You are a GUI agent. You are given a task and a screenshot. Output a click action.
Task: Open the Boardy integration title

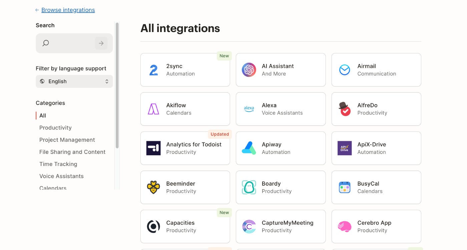[x=271, y=184]
